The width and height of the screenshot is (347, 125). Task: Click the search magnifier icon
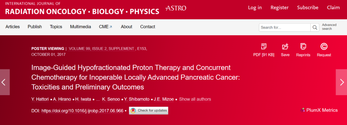[315, 27]
